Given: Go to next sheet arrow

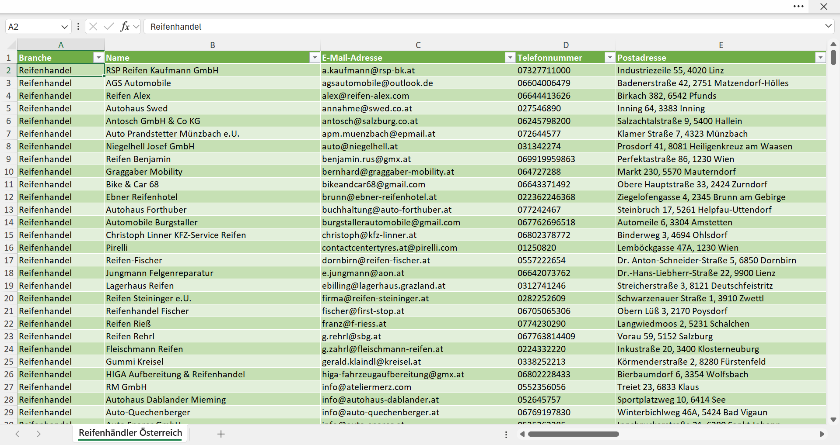Looking at the screenshot, I should (x=38, y=434).
